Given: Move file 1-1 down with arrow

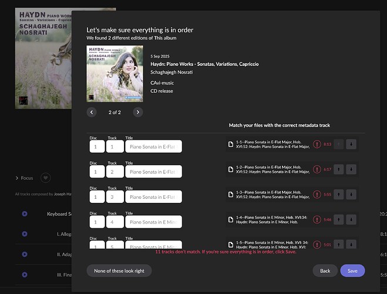Looking at the screenshot, I should (351, 144).
